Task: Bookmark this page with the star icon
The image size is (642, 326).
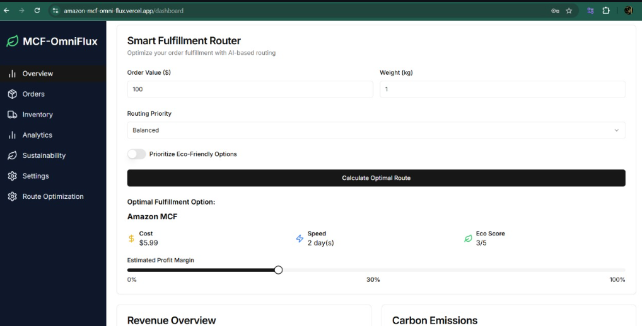Action: tap(569, 11)
